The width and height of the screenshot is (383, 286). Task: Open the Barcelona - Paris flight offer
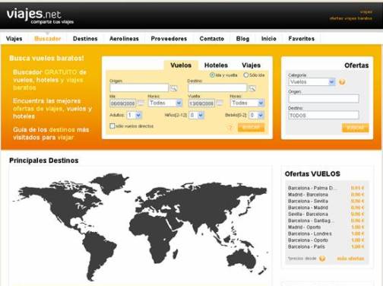[306, 246]
